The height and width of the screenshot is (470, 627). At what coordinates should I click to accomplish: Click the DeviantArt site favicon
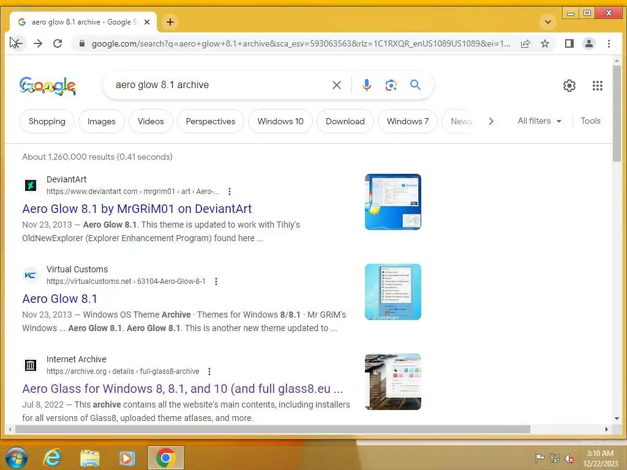coord(31,185)
